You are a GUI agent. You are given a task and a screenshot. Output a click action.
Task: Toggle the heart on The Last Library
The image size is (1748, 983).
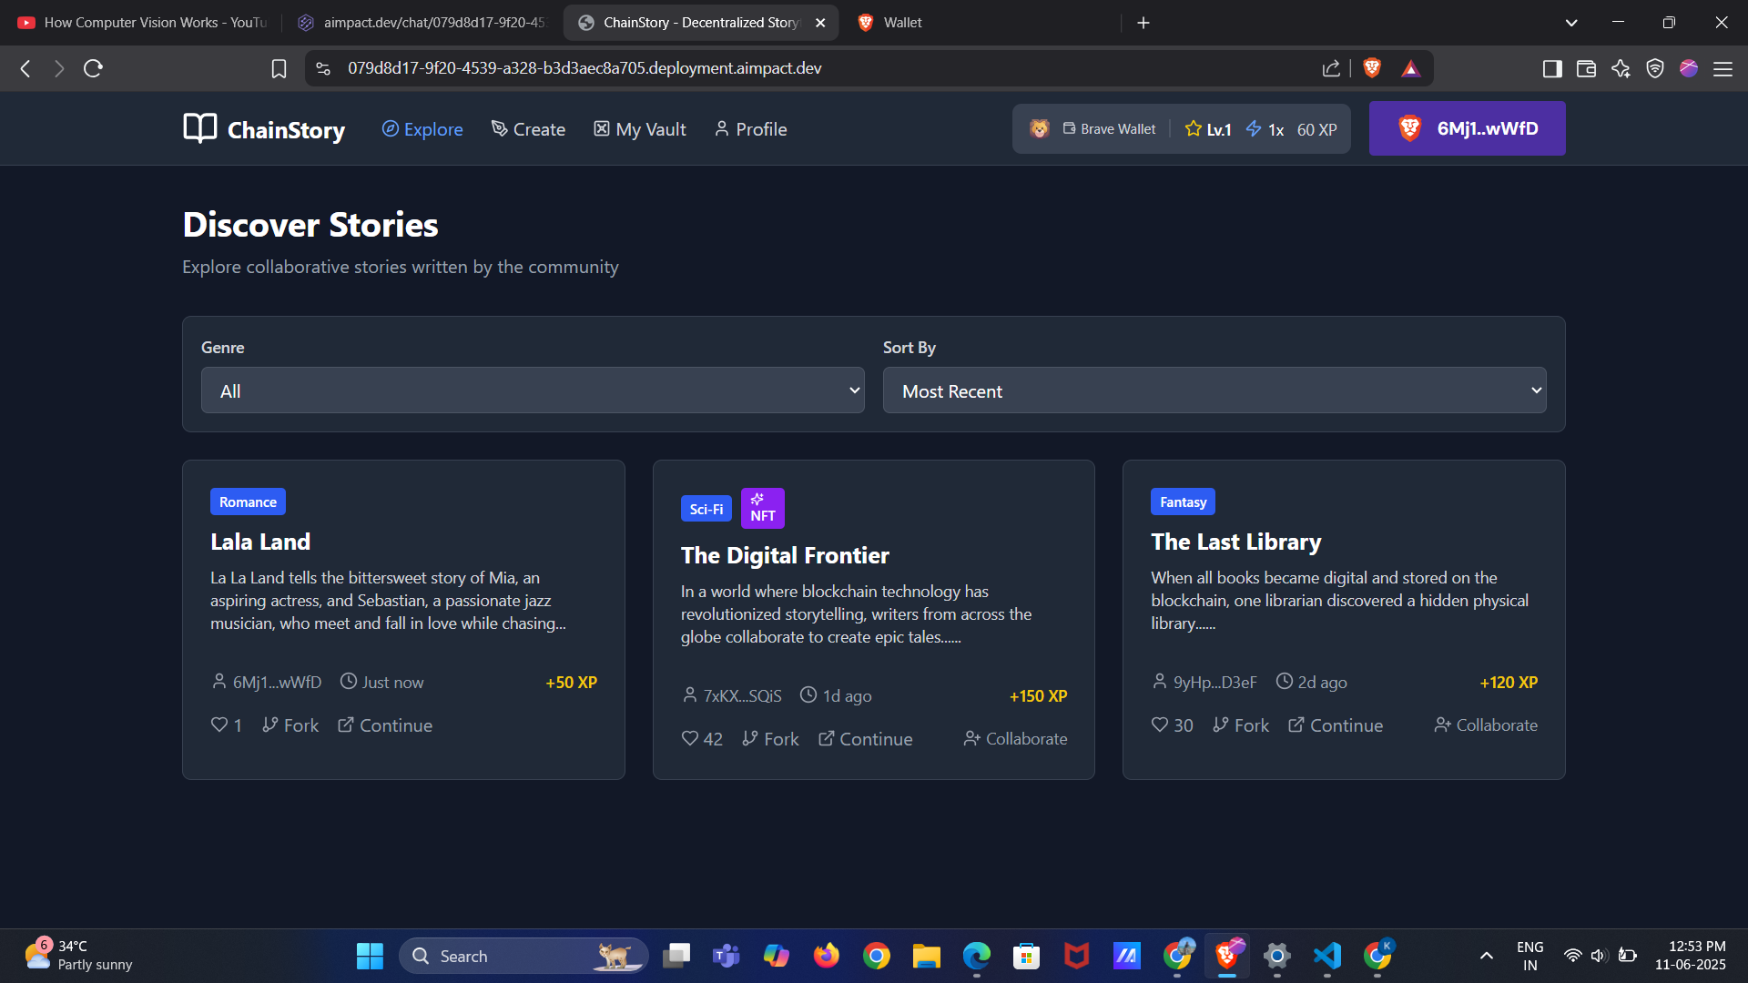click(1159, 725)
